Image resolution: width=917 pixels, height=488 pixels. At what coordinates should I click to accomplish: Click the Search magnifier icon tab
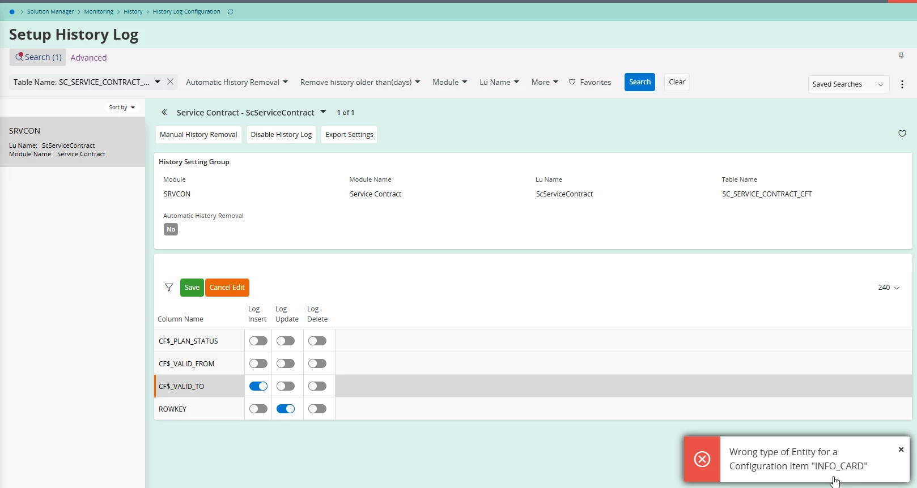click(x=19, y=57)
